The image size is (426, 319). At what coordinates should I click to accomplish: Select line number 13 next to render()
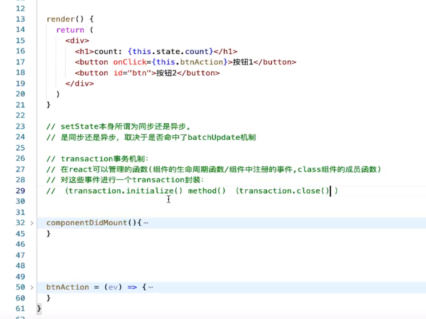tap(20, 19)
